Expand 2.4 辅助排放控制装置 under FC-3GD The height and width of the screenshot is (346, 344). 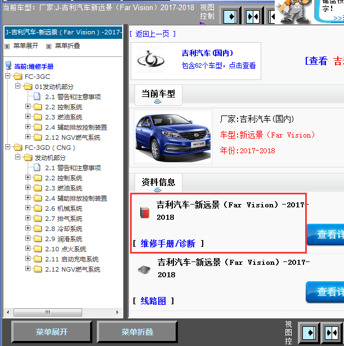28,198
